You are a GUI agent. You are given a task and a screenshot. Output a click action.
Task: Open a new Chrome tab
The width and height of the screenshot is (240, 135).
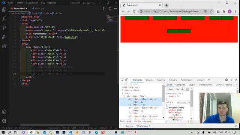point(166,5)
